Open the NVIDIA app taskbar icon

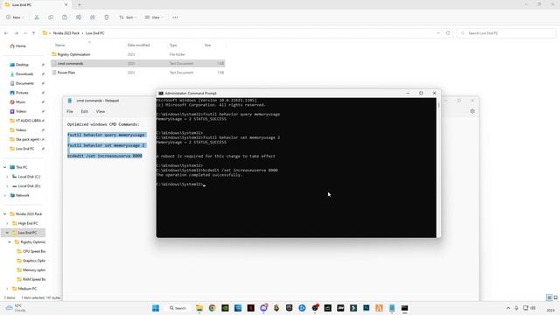pos(225,308)
